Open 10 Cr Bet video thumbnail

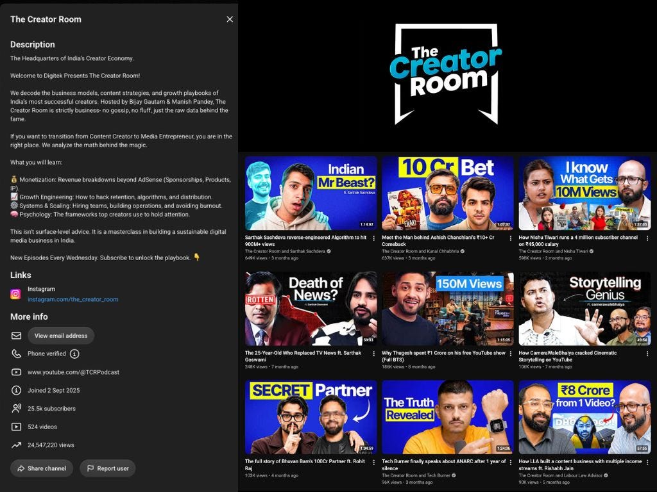[x=447, y=193]
